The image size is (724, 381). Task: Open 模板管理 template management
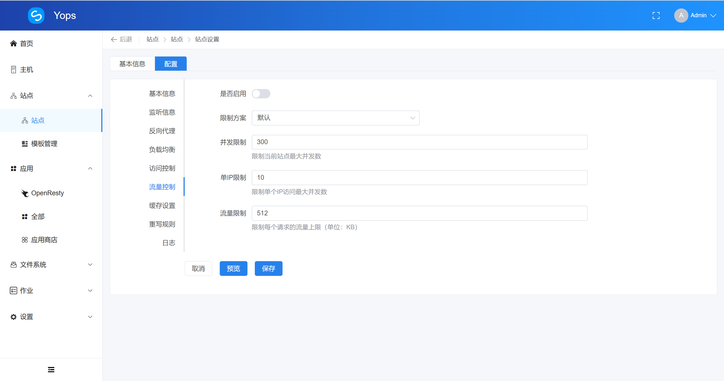pyautogui.click(x=44, y=144)
